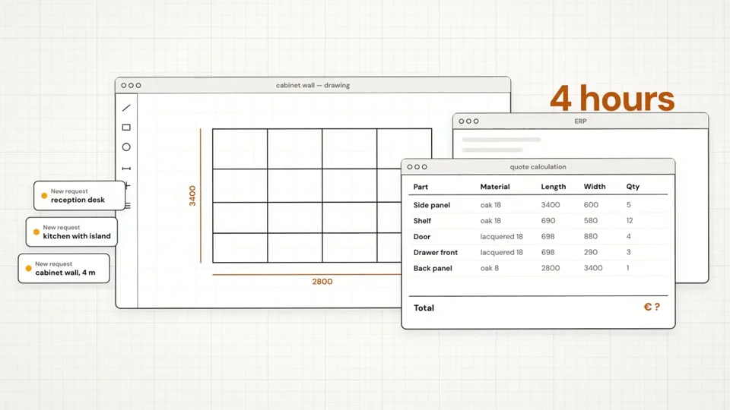Click the orange dot on cabinet wall card
Viewport: 730px width, 410px height.
(28, 268)
